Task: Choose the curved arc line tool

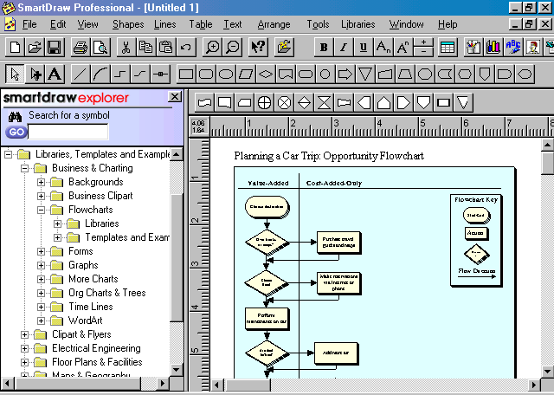Action: pos(100,74)
